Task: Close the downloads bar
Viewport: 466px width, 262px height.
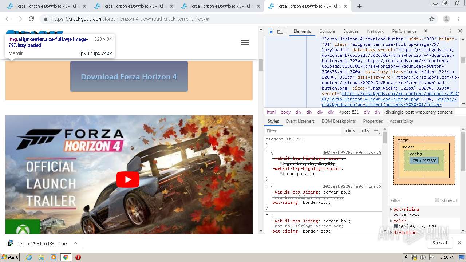Action: click(x=459, y=243)
